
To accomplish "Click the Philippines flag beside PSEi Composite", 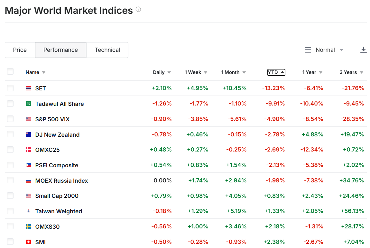I will point(28,165).
